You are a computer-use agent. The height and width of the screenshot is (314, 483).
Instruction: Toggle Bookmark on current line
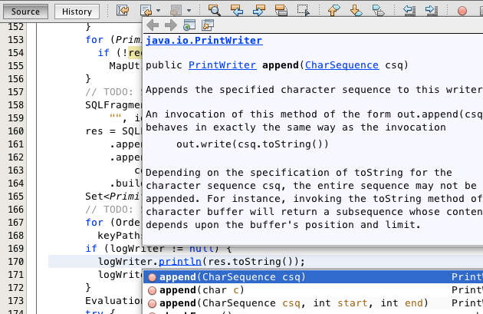pyautogui.click(x=377, y=11)
